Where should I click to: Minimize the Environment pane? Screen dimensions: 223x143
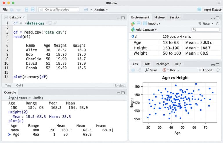tap(213, 18)
